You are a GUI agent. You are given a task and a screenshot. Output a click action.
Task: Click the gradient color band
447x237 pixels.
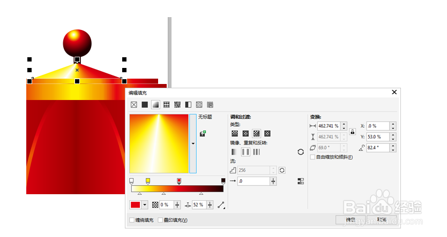pos(177,189)
